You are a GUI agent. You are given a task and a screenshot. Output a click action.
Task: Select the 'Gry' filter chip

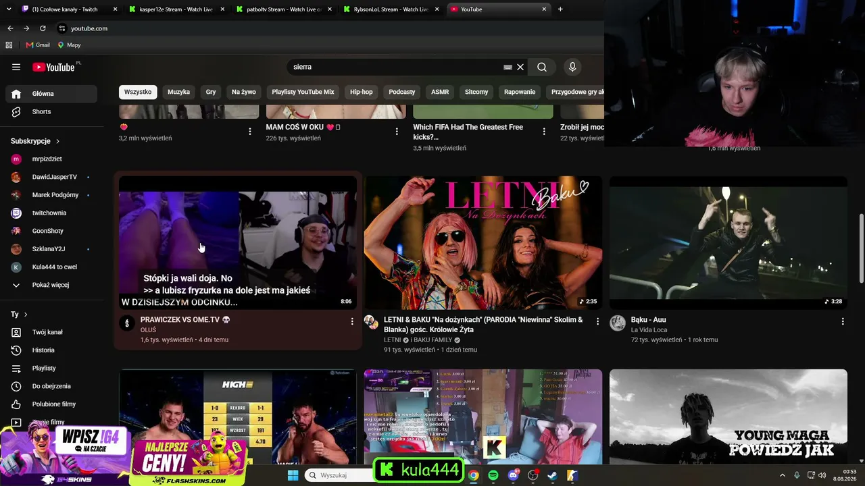pos(211,92)
